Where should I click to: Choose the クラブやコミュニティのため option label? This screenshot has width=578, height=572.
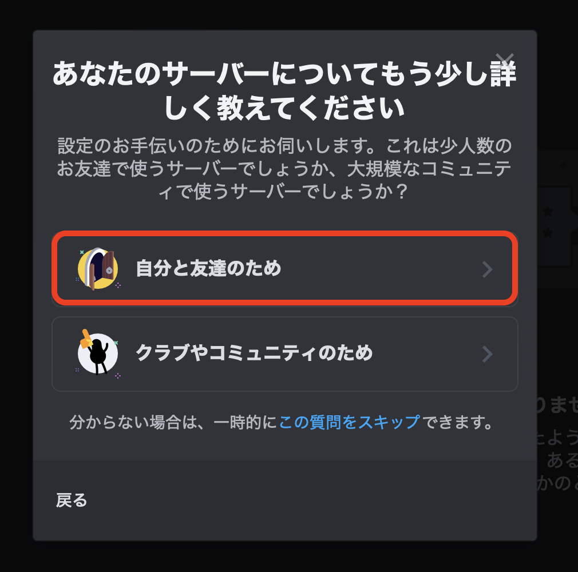pos(254,353)
